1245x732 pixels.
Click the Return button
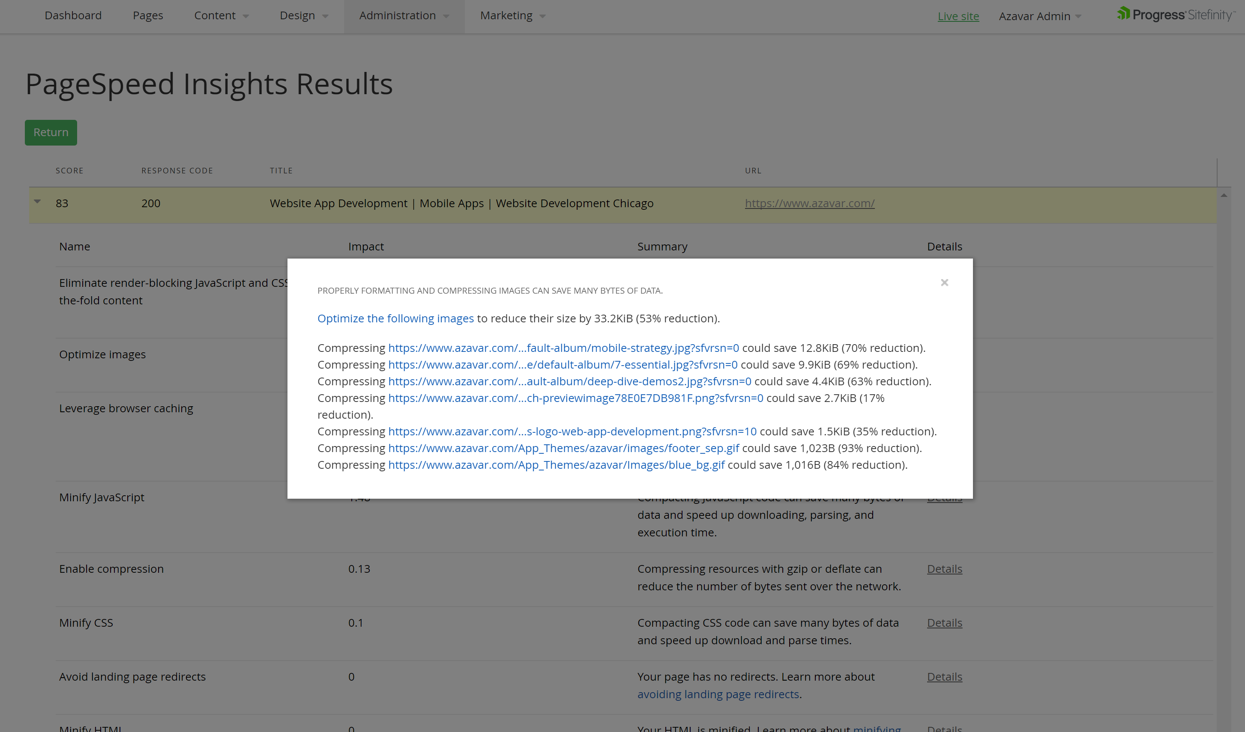click(x=51, y=132)
